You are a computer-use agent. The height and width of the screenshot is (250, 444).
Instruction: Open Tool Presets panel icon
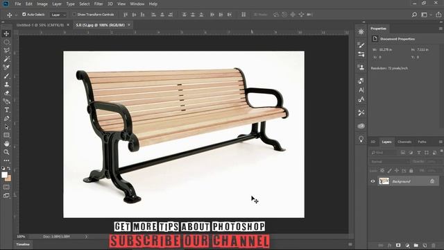(361, 112)
